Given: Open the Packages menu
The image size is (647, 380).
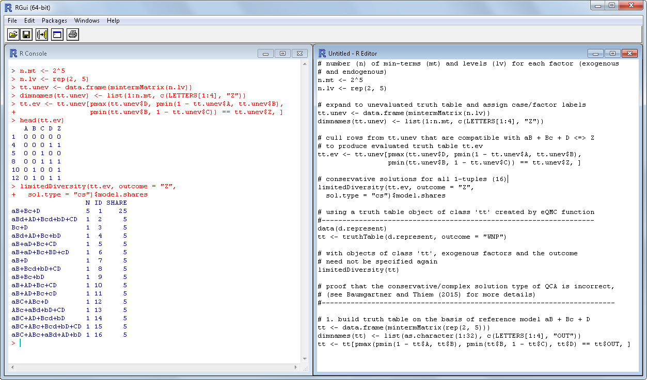Looking at the screenshot, I should (x=54, y=21).
